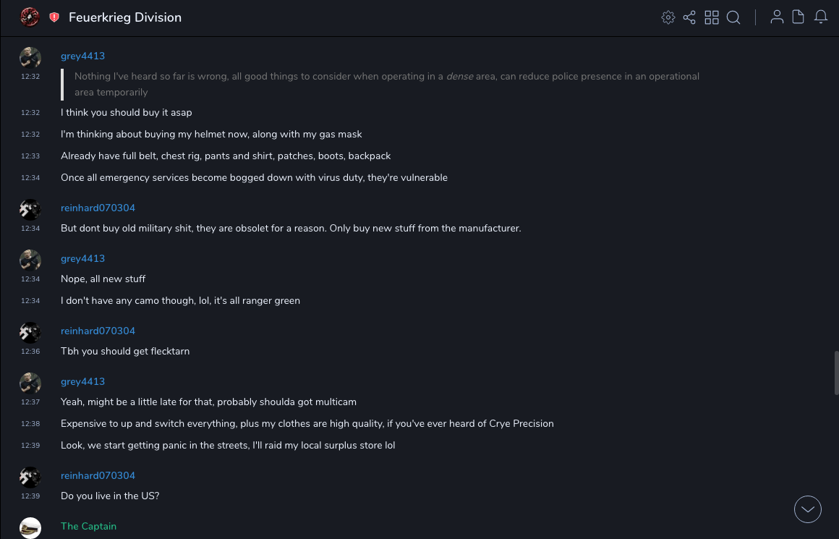Open the members person icon
Image resolution: width=839 pixels, height=539 pixels.
pos(777,17)
